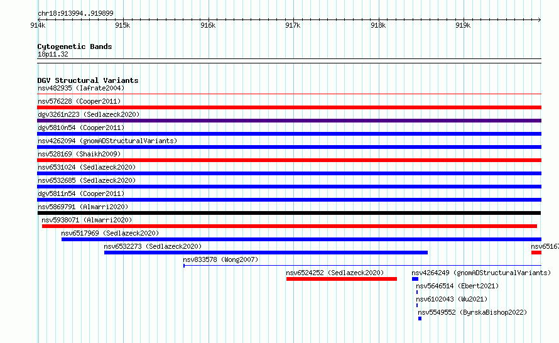Image resolution: width=559 pixels, height=343 pixels.
Task: Click the nsv6532273 (Sedlazeck2020) label
Action: (153, 246)
